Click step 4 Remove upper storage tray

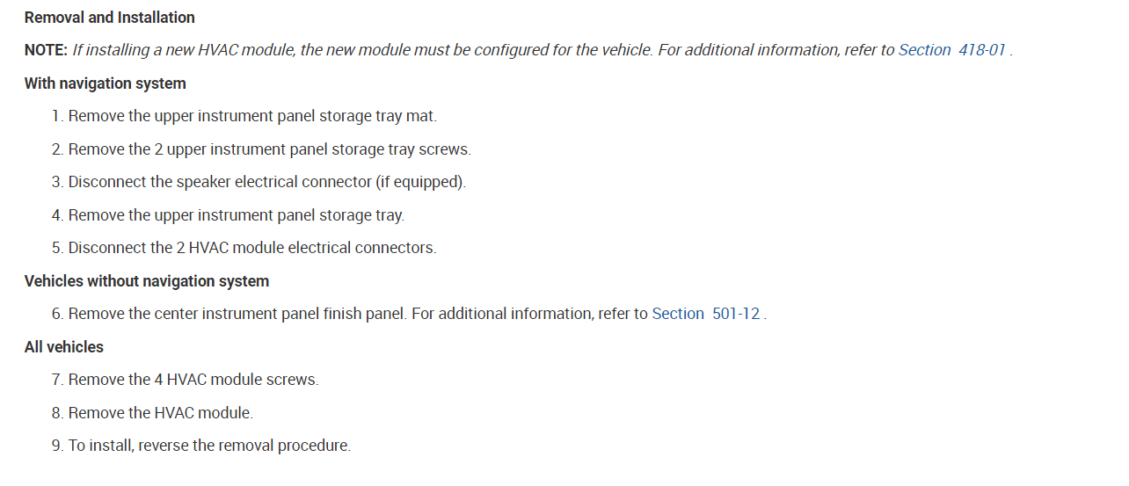point(236,215)
